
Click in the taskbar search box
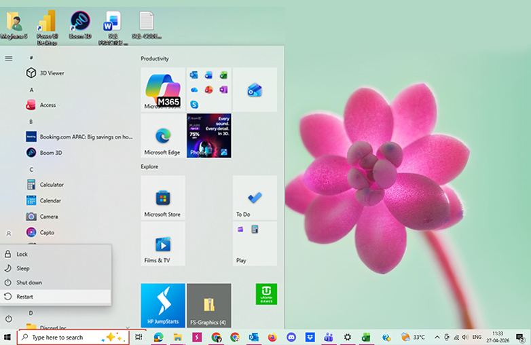coord(73,338)
